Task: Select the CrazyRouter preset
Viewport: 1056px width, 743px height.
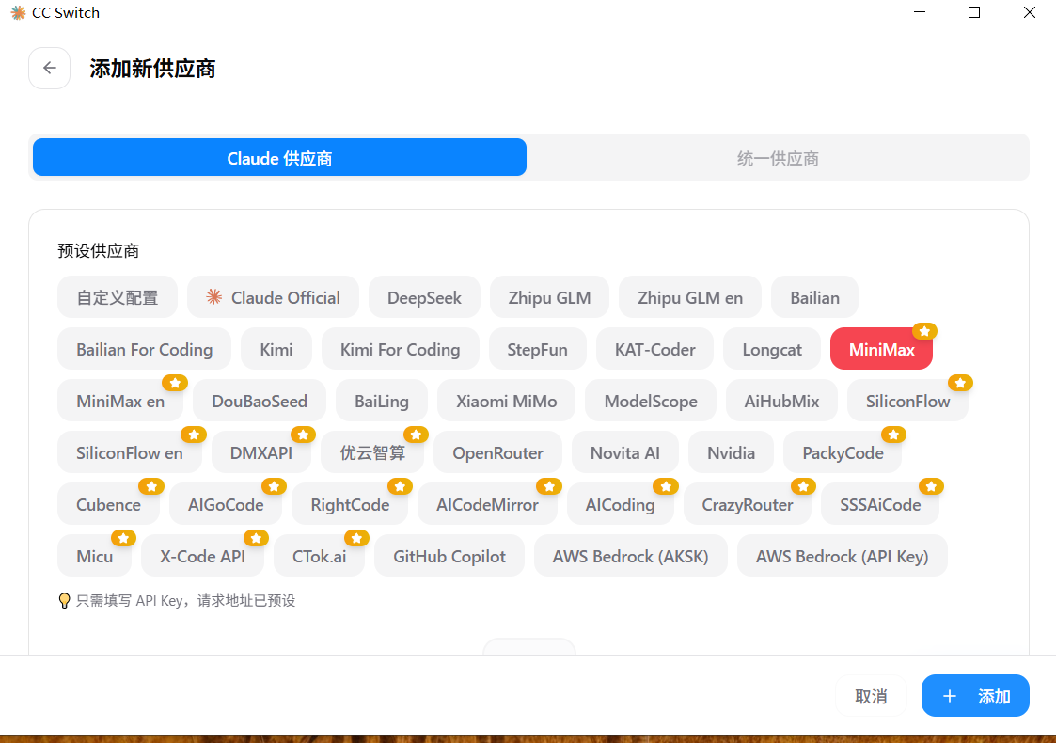Action: [x=747, y=504]
